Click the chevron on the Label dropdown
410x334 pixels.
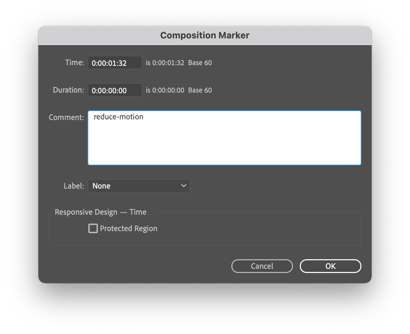point(184,186)
